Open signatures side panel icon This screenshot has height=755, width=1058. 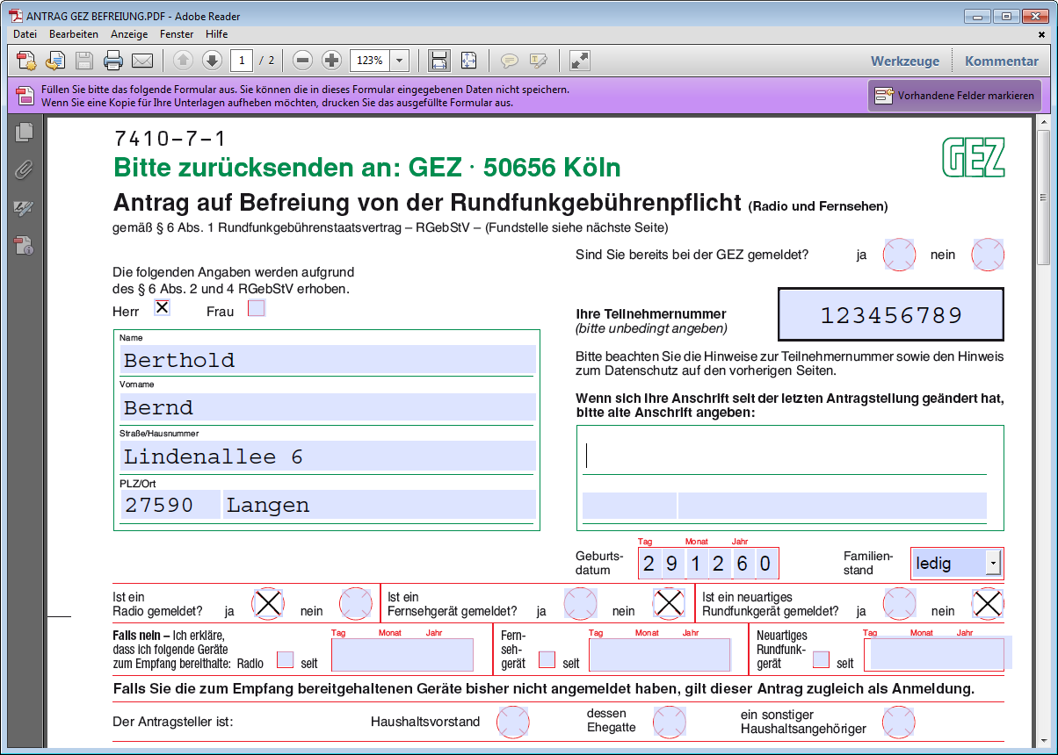coord(24,208)
